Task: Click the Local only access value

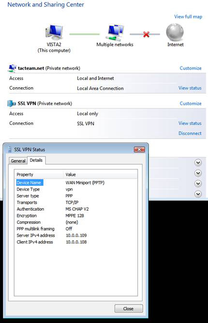Action: 88,114
